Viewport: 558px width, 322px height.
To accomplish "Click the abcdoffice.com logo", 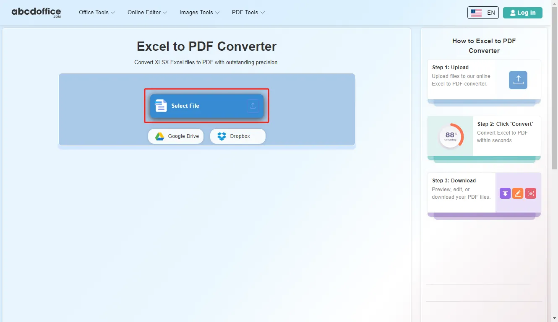I will 36,13.
